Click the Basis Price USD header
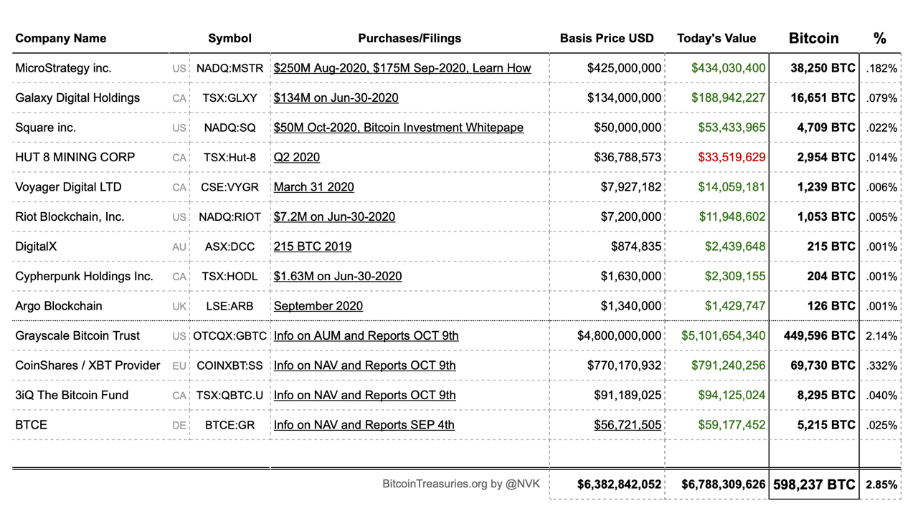Screen dimensions: 918x516 click(607, 38)
